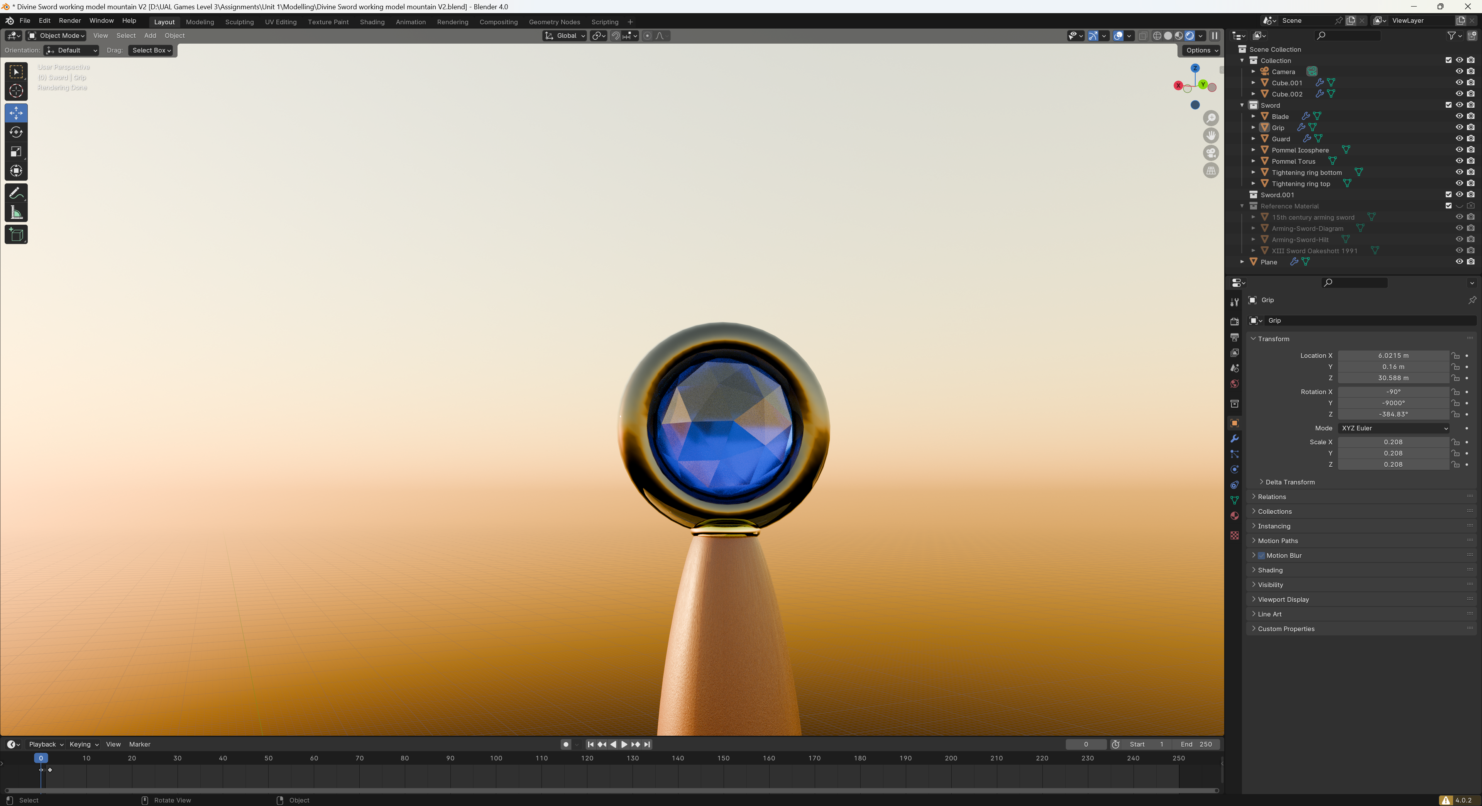
Task: Select the Rotate tool
Action: [16, 132]
